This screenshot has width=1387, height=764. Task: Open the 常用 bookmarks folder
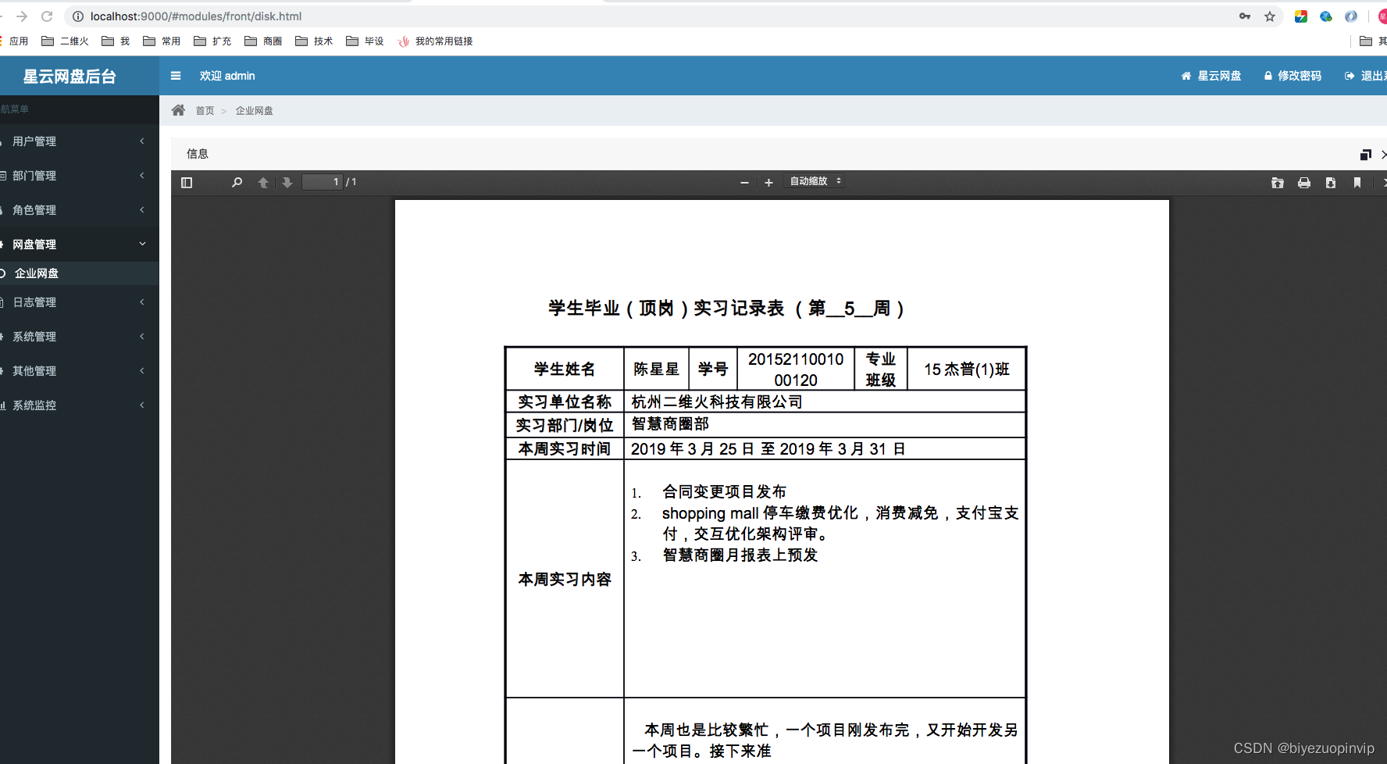pos(162,41)
